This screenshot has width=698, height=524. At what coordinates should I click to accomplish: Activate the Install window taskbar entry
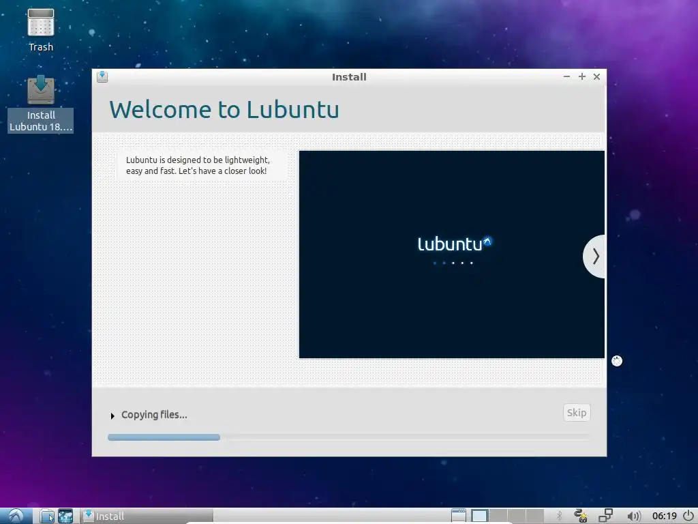147,516
